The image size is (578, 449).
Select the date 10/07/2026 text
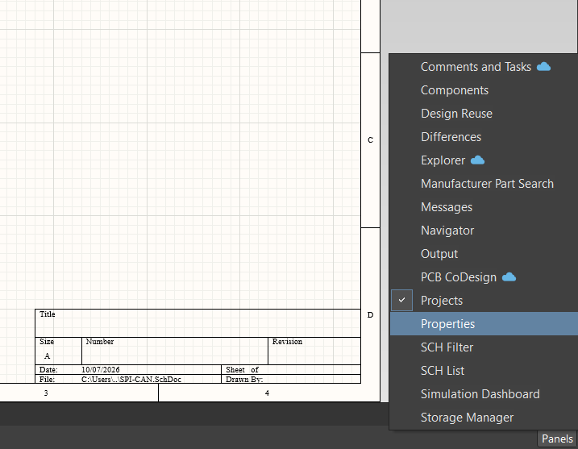[x=100, y=369]
